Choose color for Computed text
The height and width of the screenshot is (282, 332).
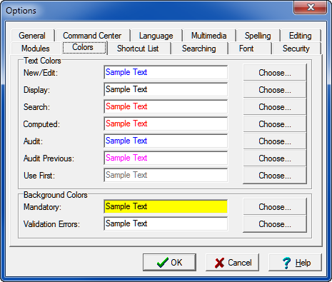(275, 124)
